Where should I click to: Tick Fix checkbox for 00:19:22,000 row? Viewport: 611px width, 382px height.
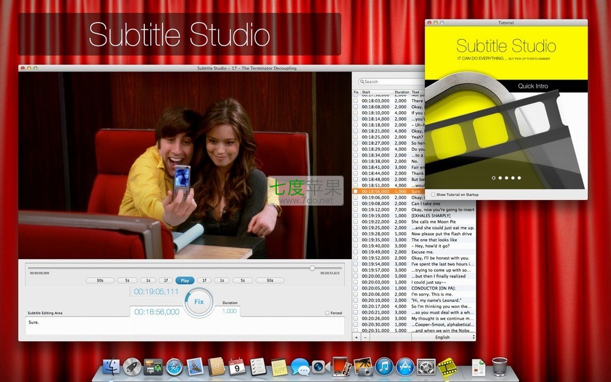356,221
